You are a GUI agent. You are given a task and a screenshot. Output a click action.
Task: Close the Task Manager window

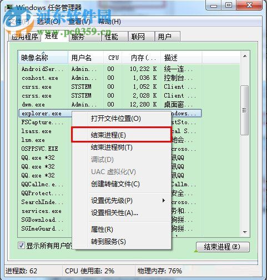249,5
